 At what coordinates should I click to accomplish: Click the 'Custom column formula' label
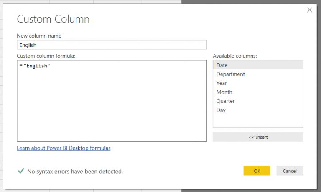pos(46,56)
